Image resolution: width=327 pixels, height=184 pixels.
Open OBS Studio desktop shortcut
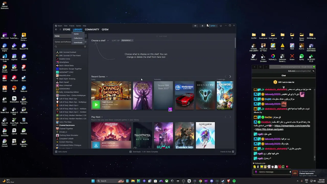point(24,110)
